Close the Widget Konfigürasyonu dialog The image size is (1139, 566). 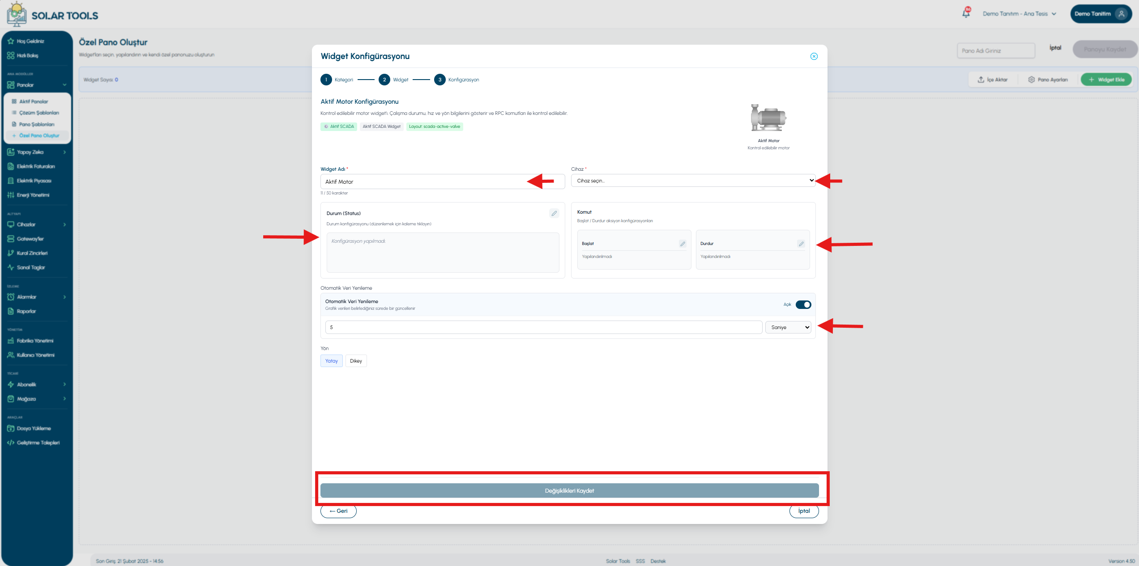click(x=814, y=56)
